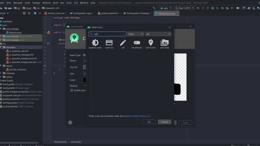Click the Name field in Asset Studio
This screenshot has height=146, width=260.
pos(84,61)
